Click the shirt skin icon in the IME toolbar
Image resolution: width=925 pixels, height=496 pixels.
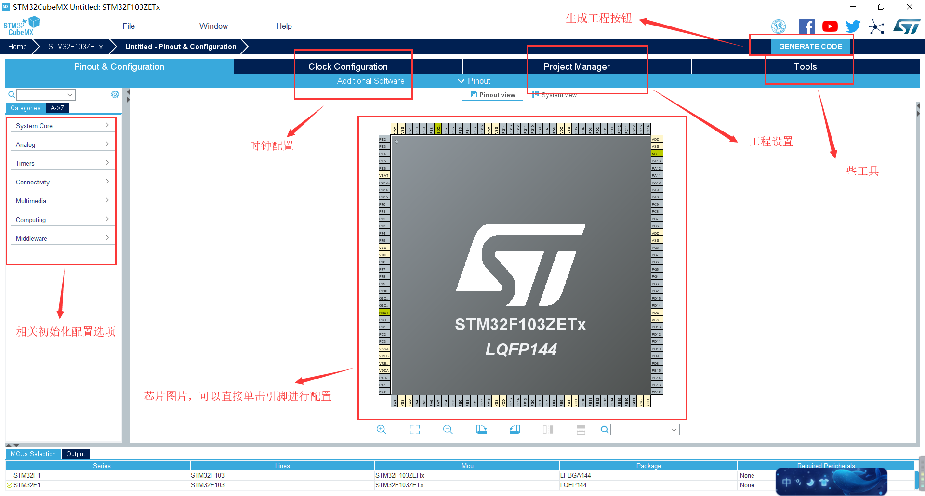tap(824, 482)
